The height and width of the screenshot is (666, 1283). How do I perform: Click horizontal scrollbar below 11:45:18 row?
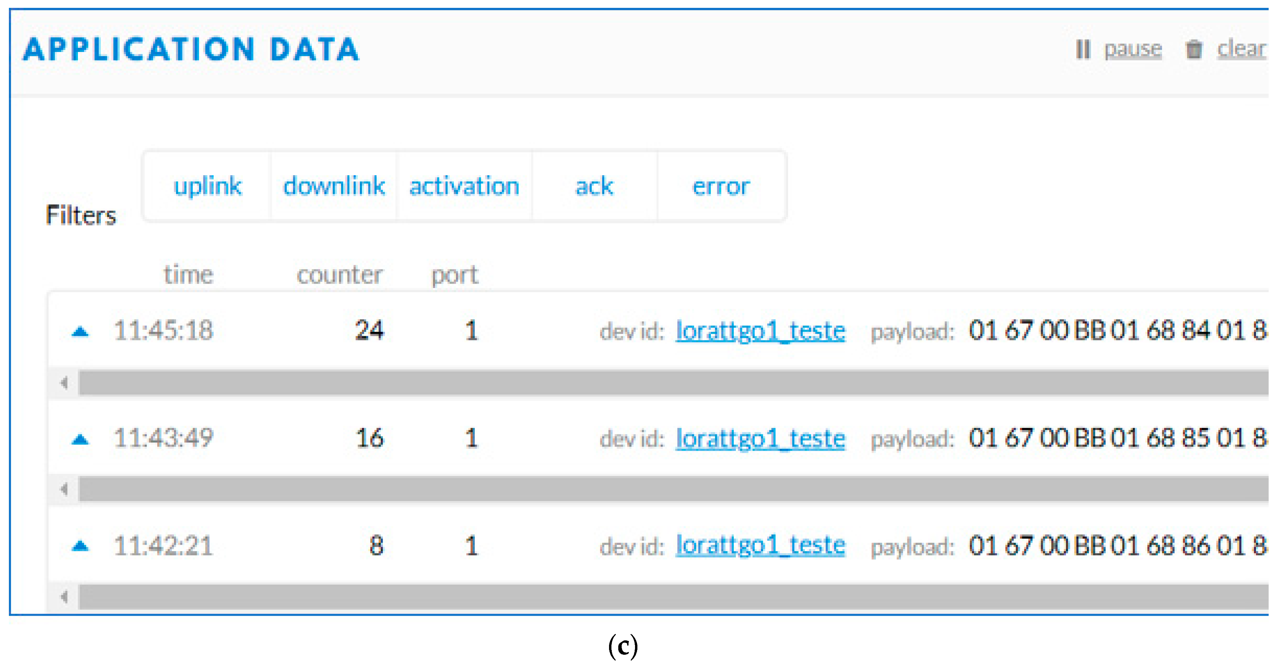tap(672, 383)
